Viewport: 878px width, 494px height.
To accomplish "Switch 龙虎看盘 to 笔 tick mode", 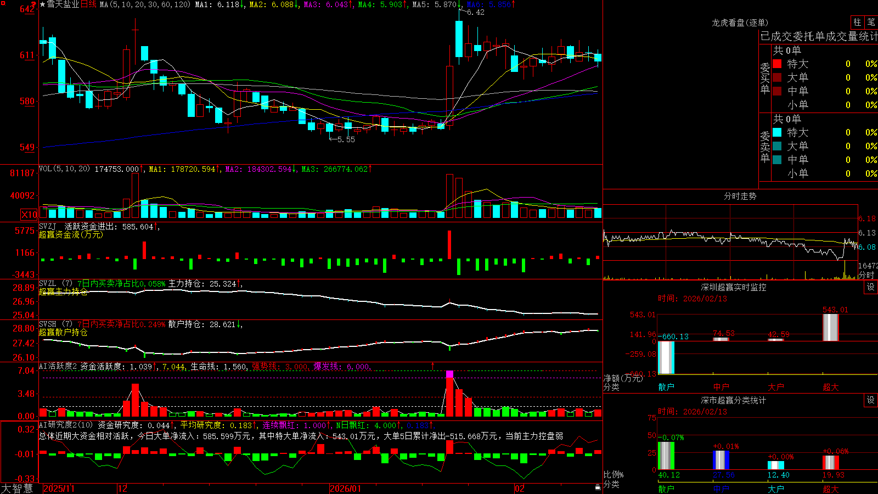I will point(871,22).
